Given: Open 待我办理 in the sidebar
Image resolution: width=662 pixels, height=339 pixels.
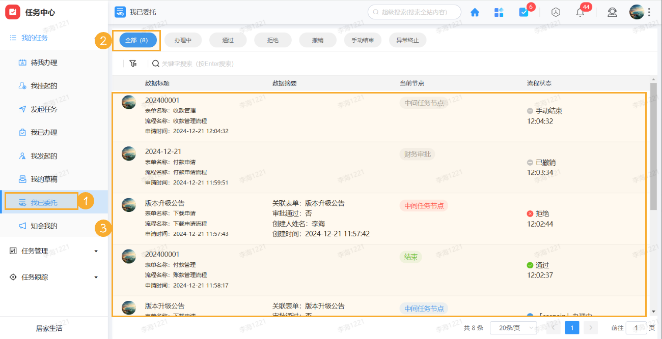Looking at the screenshot, I should (x=44, y=61).
